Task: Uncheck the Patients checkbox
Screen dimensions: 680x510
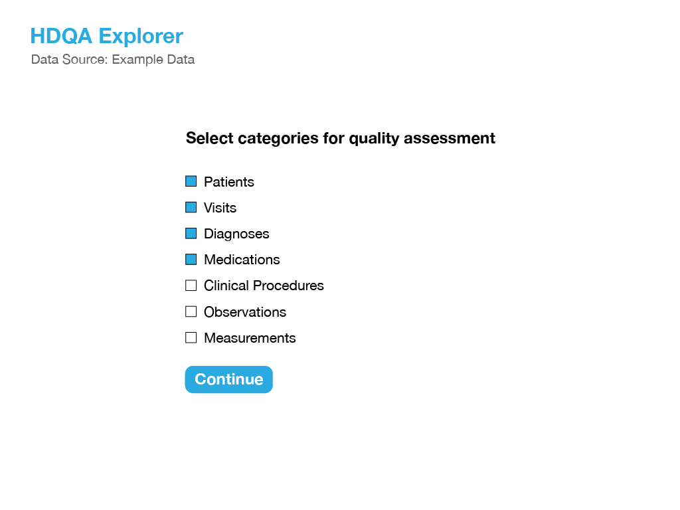Action: coord(191,181)
